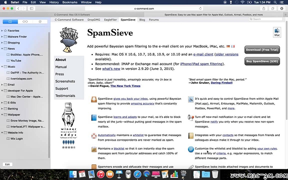Follow the "what's new" link

pyautogui.click(x=111, y=69)
